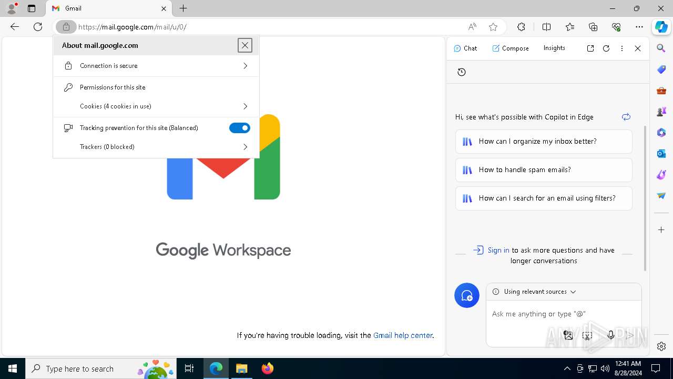Open the Collections icon
This screenshot has width=673, height=379.
click(593, 27)
